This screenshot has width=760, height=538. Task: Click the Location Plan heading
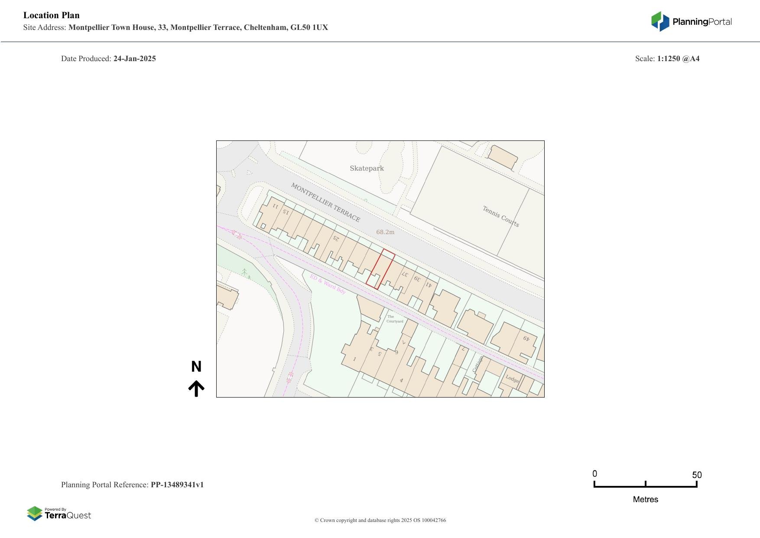click(52, 15)
